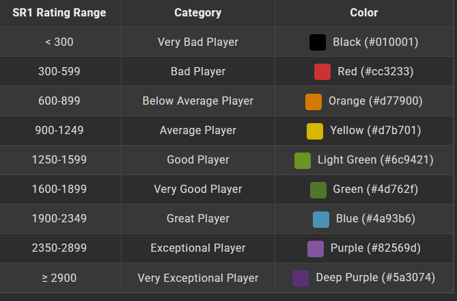The image size is (457, 301).
Task: Click the Category column header
Action: click(198, 13)
